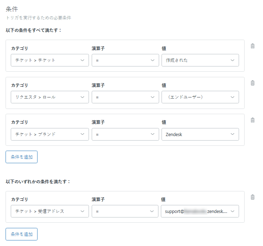Viewport: 263px width, 246px height.
Task: Expand the 作成された value dropdown
Action: pos(200,60)
